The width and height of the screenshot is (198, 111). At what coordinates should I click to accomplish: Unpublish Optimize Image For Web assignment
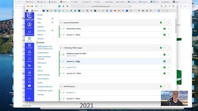click(x=164, y=55)
